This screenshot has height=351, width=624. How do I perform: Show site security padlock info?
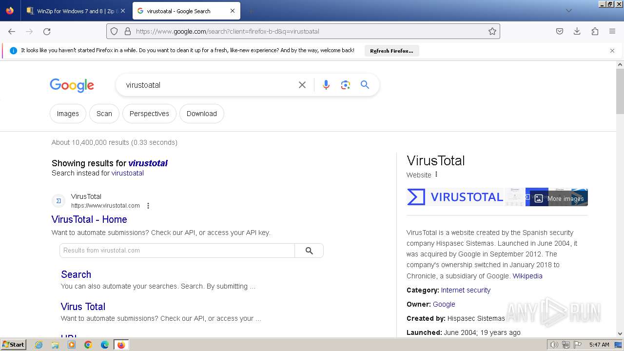pyautogui.click(x=128, y=31)
